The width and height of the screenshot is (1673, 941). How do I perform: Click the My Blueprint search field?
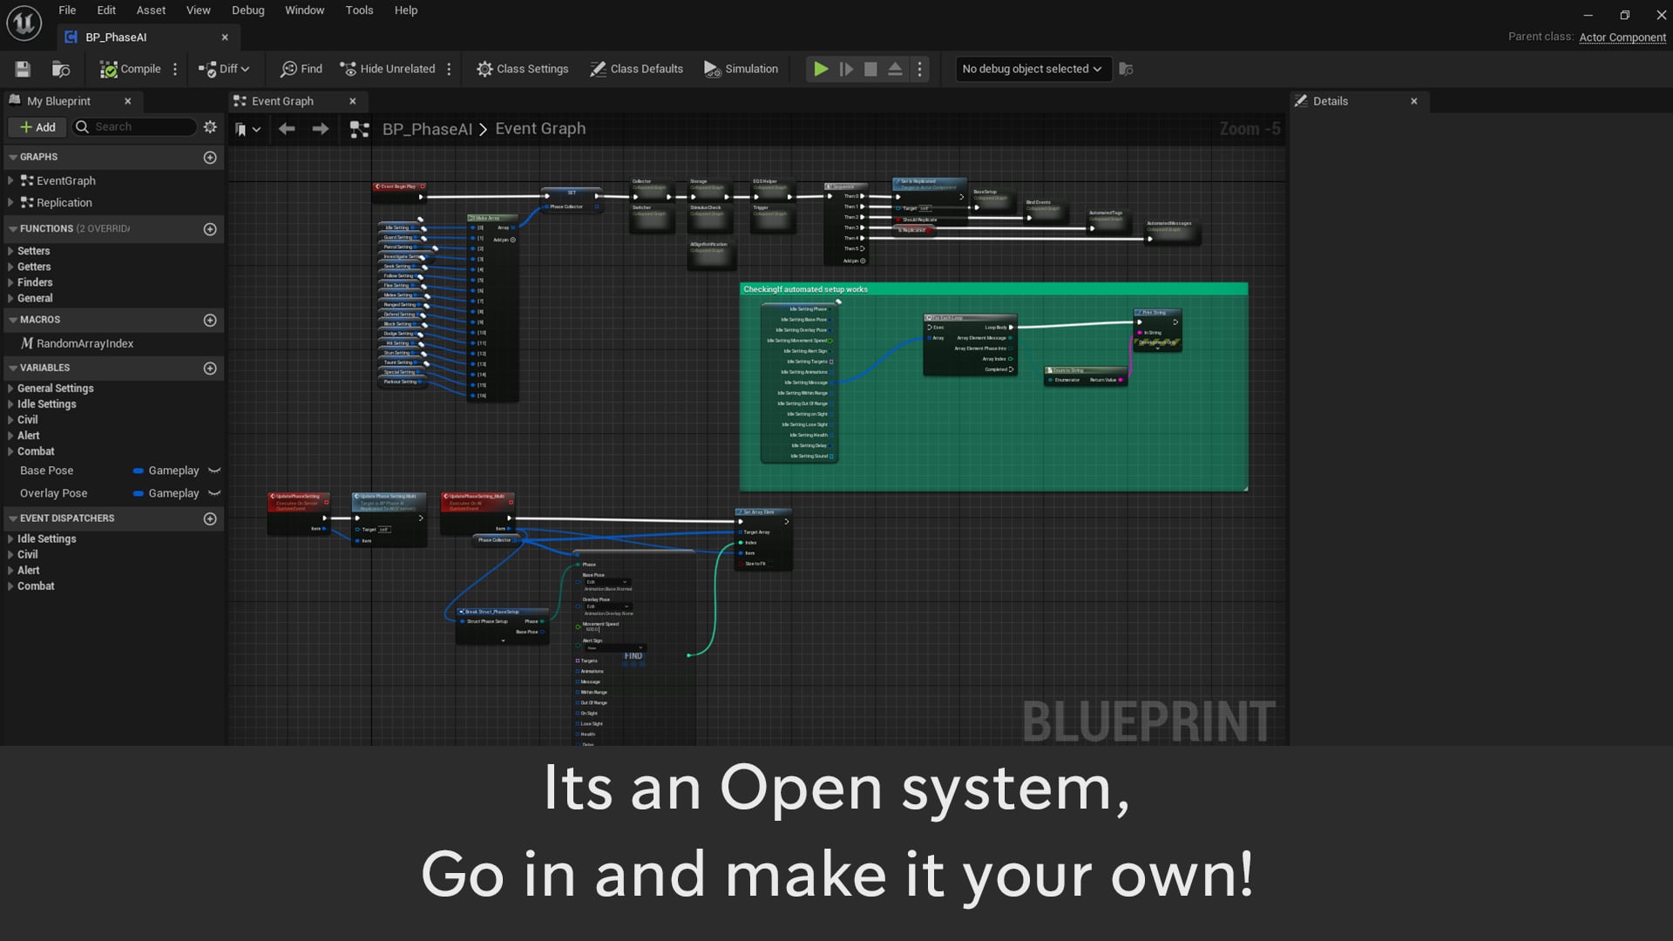[135, 127]
